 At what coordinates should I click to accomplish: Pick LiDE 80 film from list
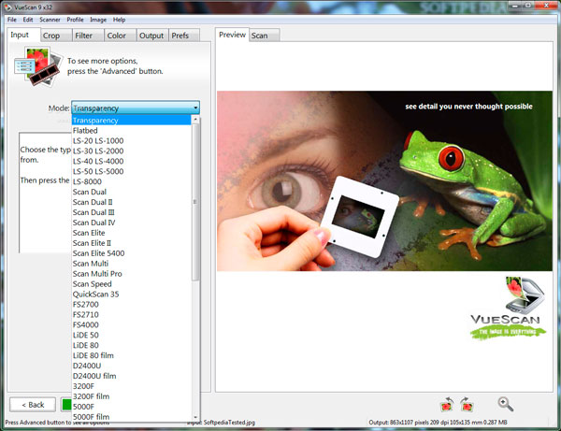click(x=95, y=355)
